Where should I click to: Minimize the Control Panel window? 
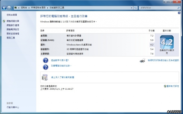coord(166,2)
